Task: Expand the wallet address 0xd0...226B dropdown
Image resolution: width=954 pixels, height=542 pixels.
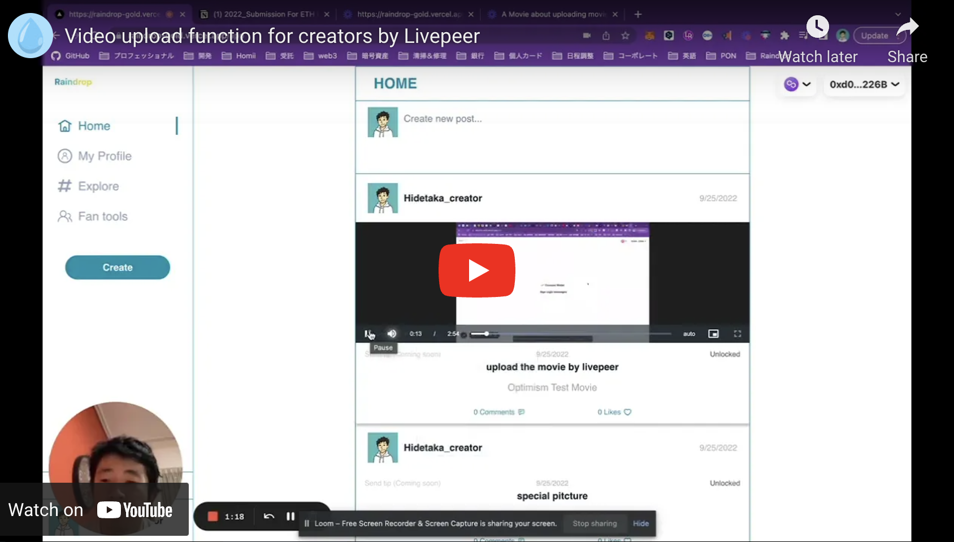Action: (x=864, y=85)
